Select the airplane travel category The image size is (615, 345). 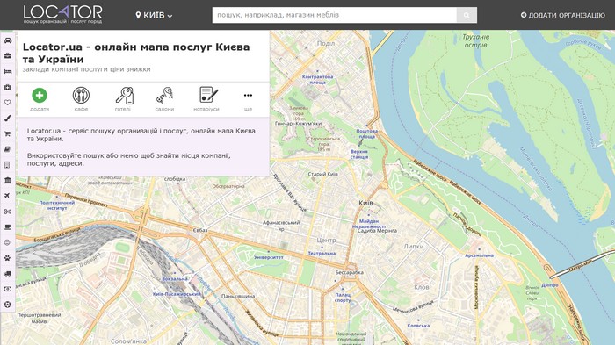click(x=7, y=196)
